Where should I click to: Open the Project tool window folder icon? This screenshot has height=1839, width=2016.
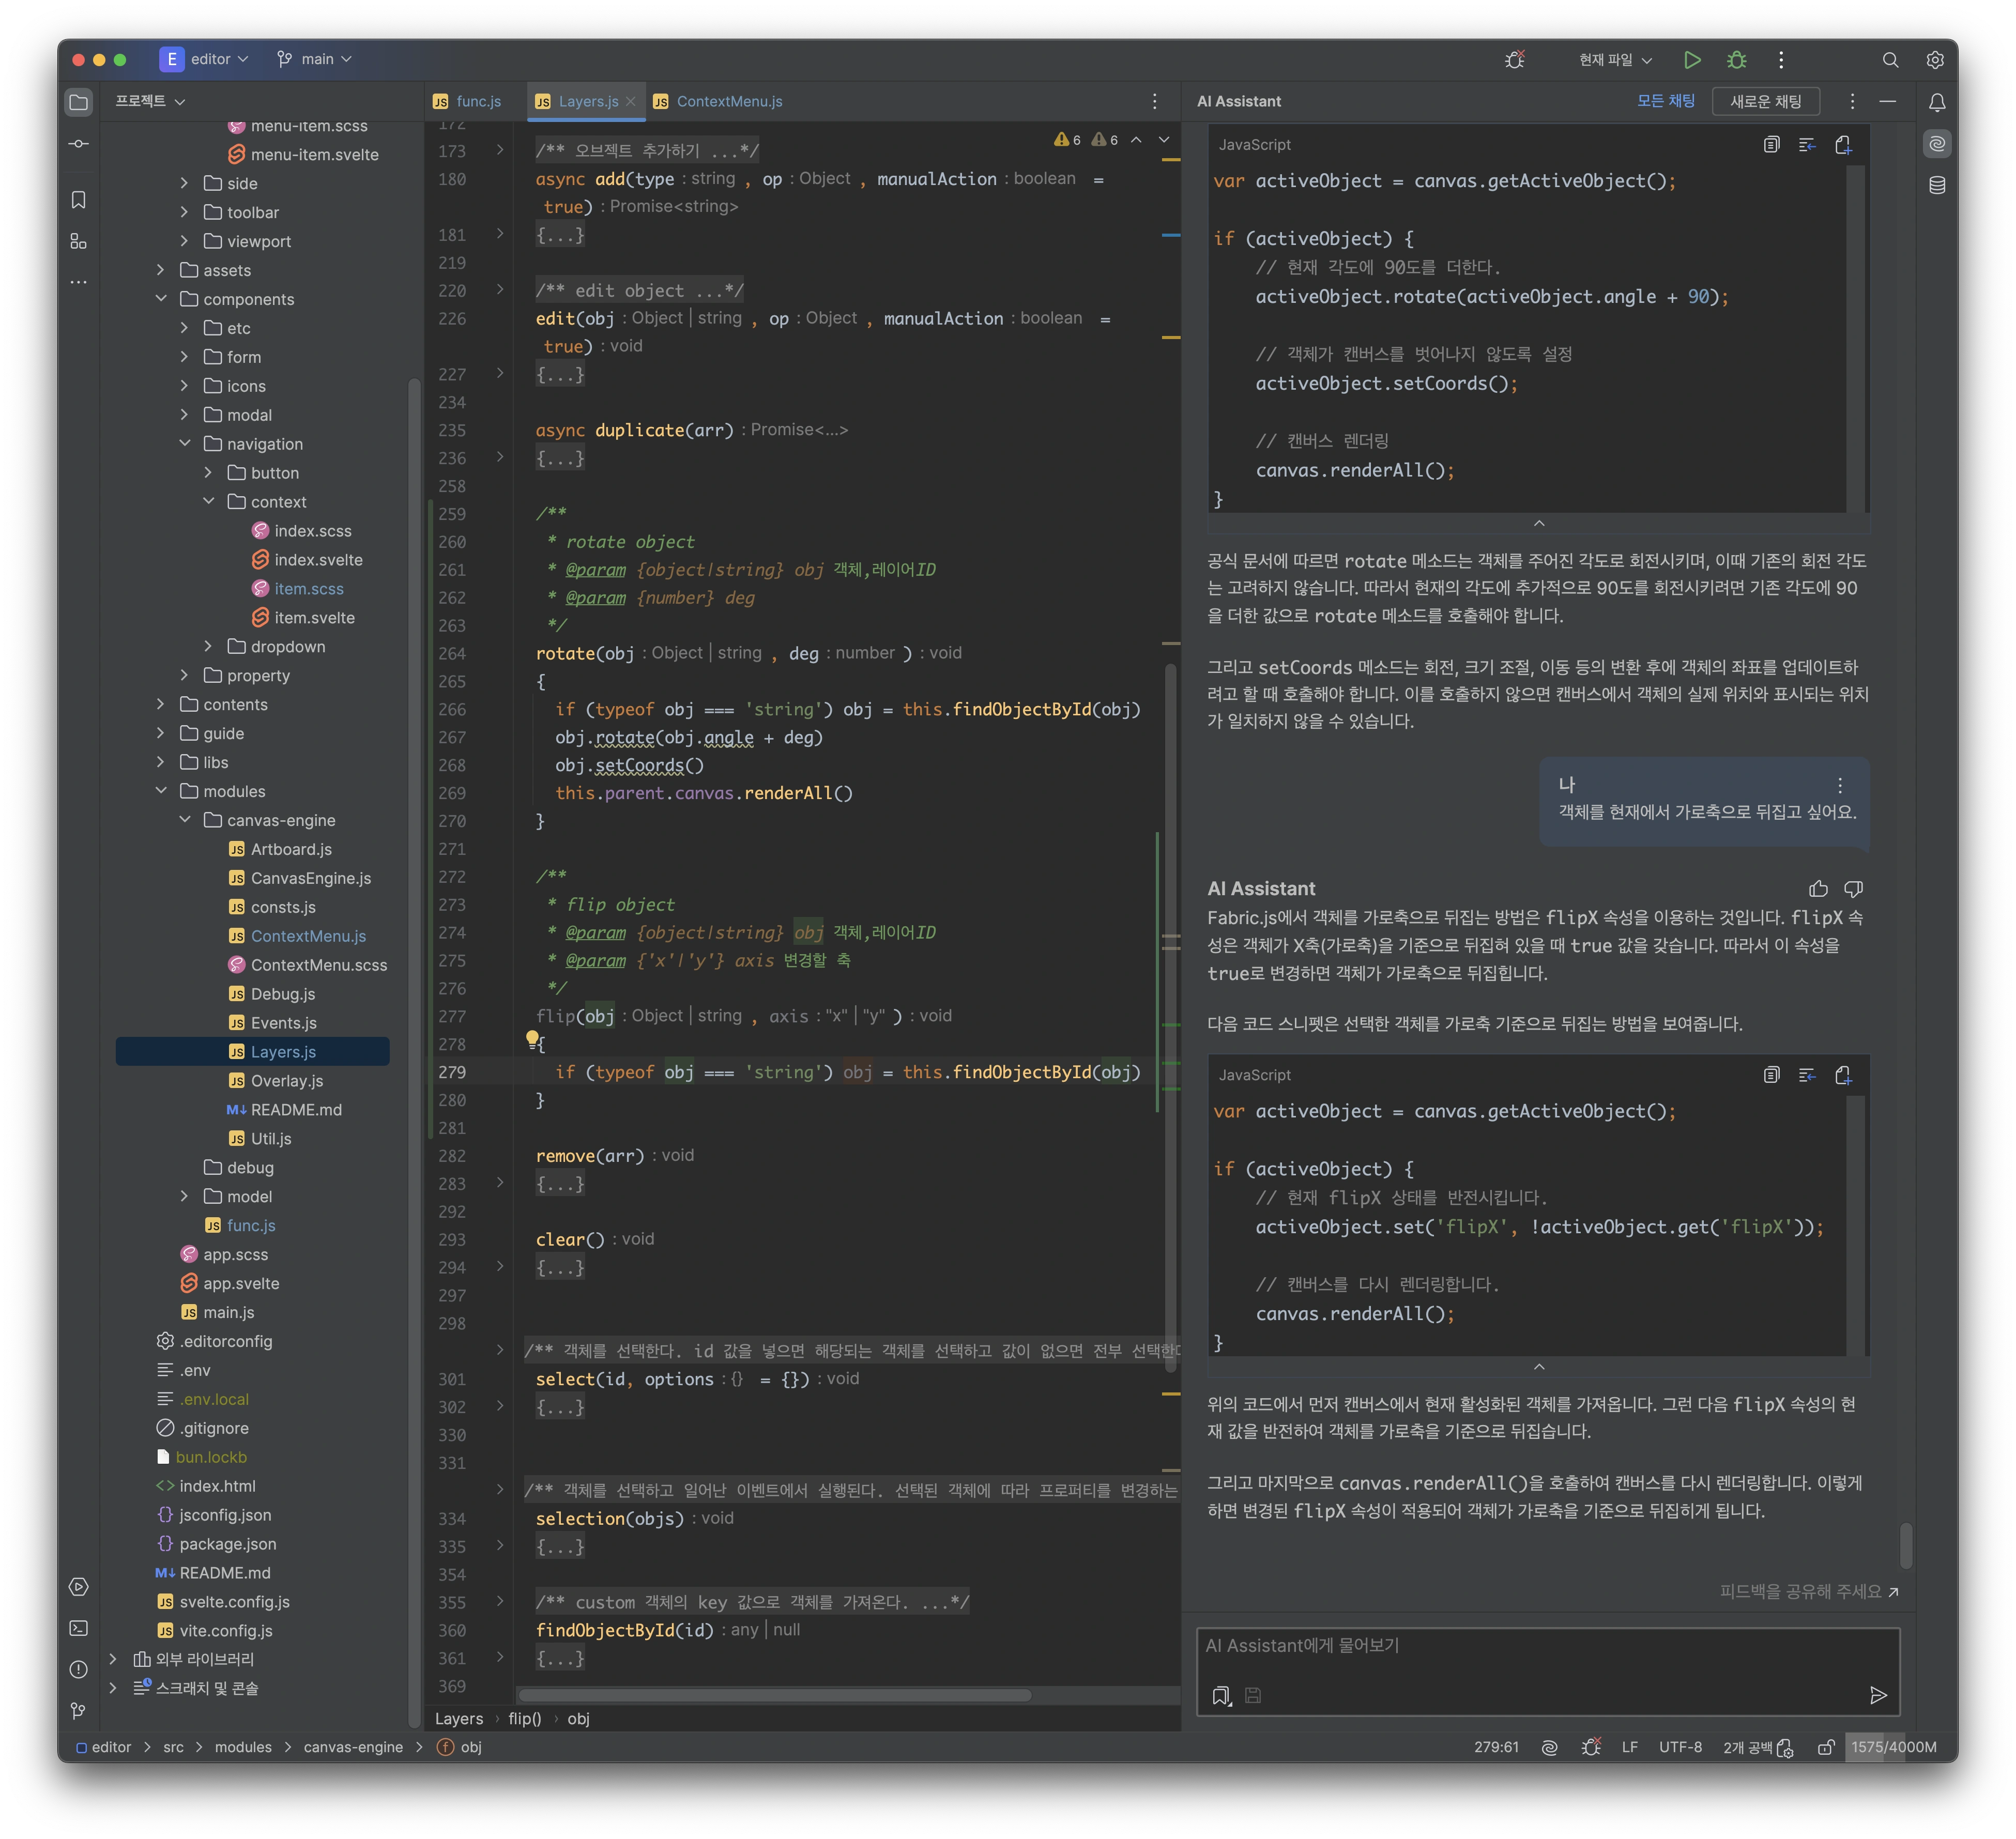(x=79, y=102)
